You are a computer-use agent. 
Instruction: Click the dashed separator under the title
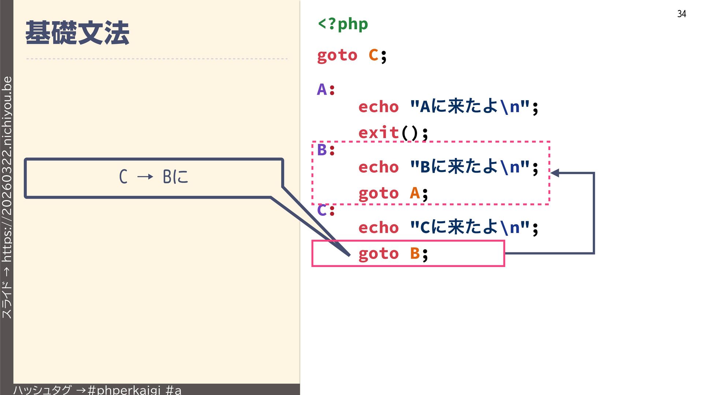[x=157, y=59]
